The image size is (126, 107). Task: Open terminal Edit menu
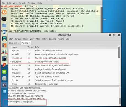click(9, 3)
